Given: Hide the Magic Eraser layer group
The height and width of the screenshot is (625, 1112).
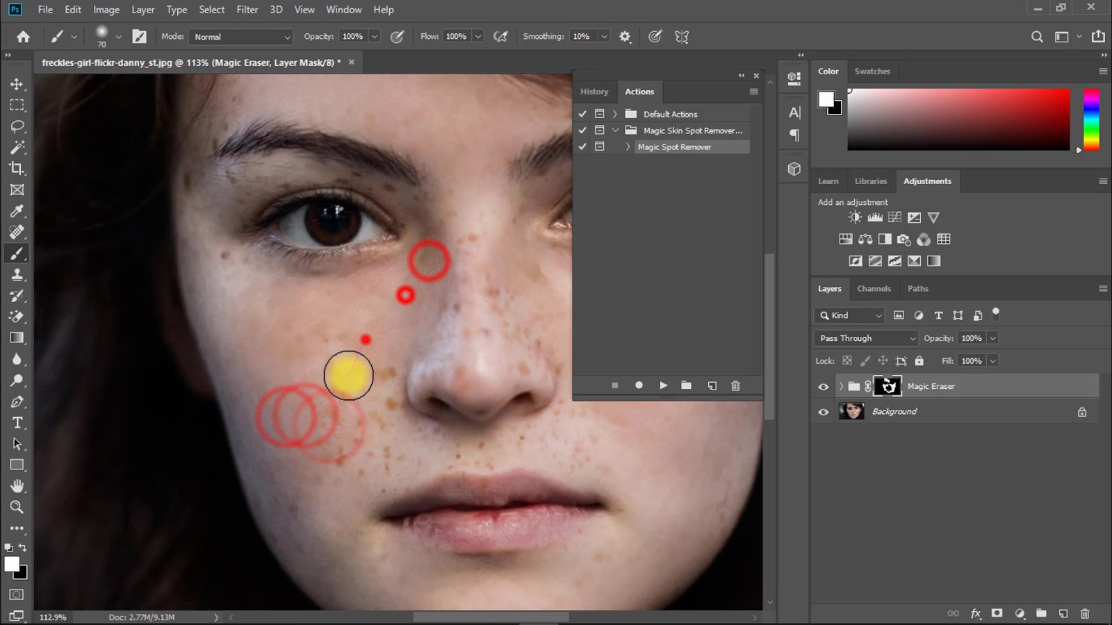Looking at the screenshot, I should coord(824,387).
